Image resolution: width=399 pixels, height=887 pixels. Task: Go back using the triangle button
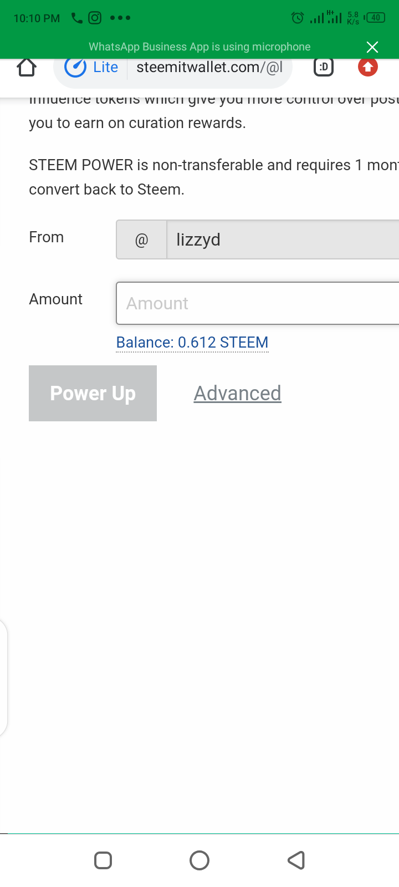(x=296, y=860)
